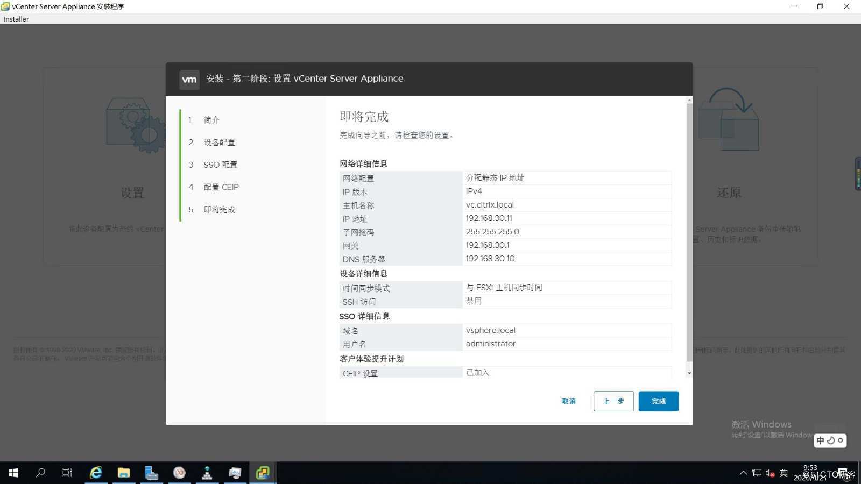Click the dialog vertical scrollbar thumb
Viewport: 861px width, 484px height.
[689, 232]
